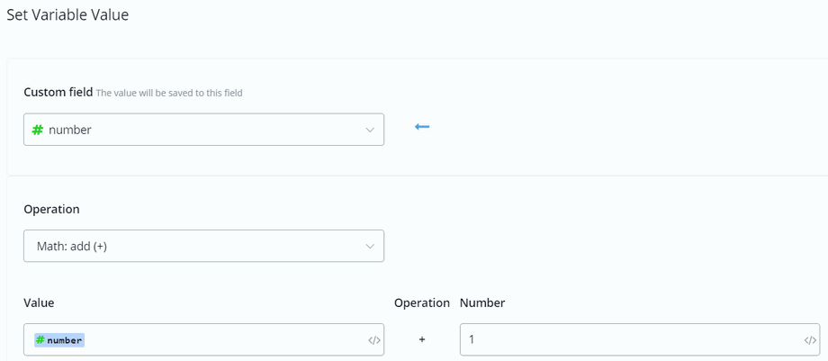Click the plus operation symbol
Viewport: 828px width, 361px height.
(422, 339)
